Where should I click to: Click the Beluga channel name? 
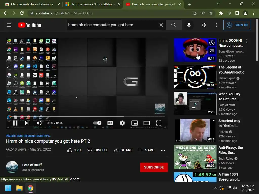(x=223, y=132)
